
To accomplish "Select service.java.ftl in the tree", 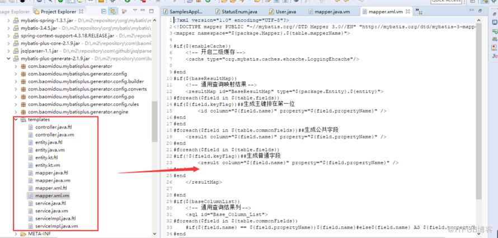I will [51, 203].
